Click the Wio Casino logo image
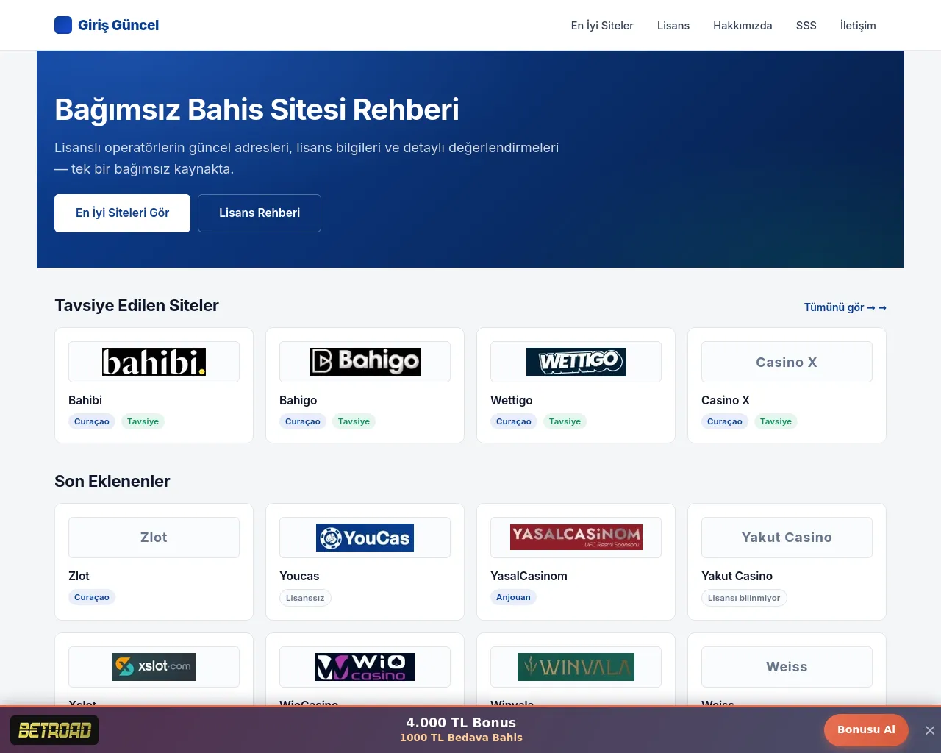The height and width of the screenshot is (753, 941). click(x=365, y=667)
